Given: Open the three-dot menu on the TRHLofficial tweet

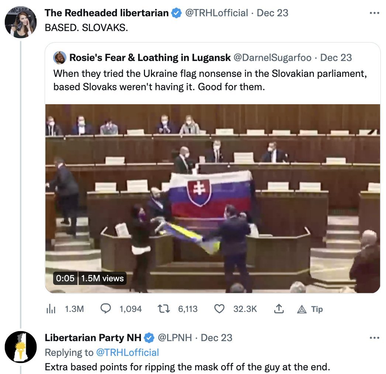Looking at the screenshot, I should point(375,13).
